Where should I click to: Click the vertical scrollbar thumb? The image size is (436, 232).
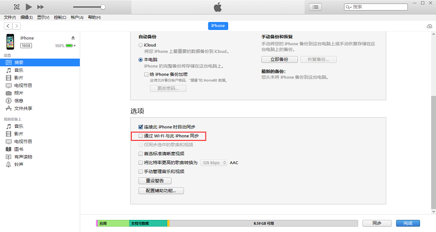(x=433, y=152)
